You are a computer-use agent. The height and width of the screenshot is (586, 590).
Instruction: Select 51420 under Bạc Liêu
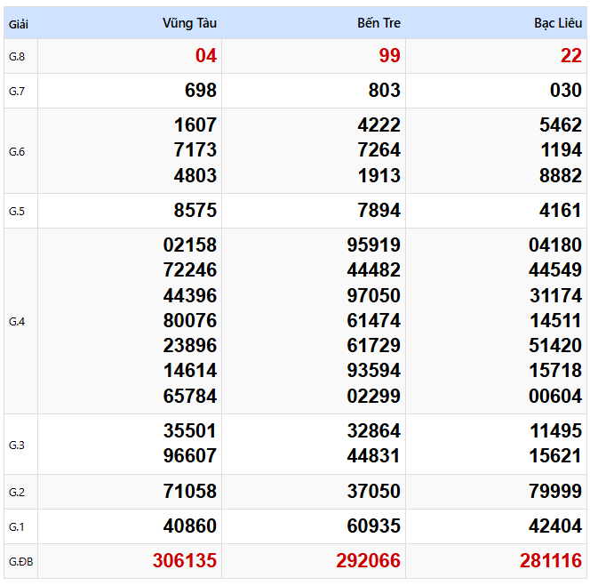point(555,345)
